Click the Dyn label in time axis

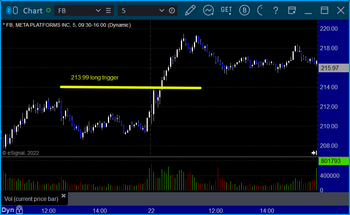[x=8, y=210]
